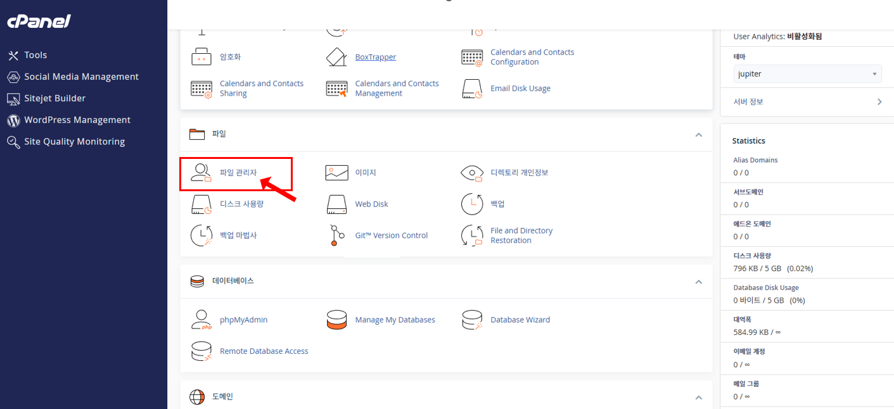
Task: Open WordPress Management in the sidebar
Action: click(77, 120)
